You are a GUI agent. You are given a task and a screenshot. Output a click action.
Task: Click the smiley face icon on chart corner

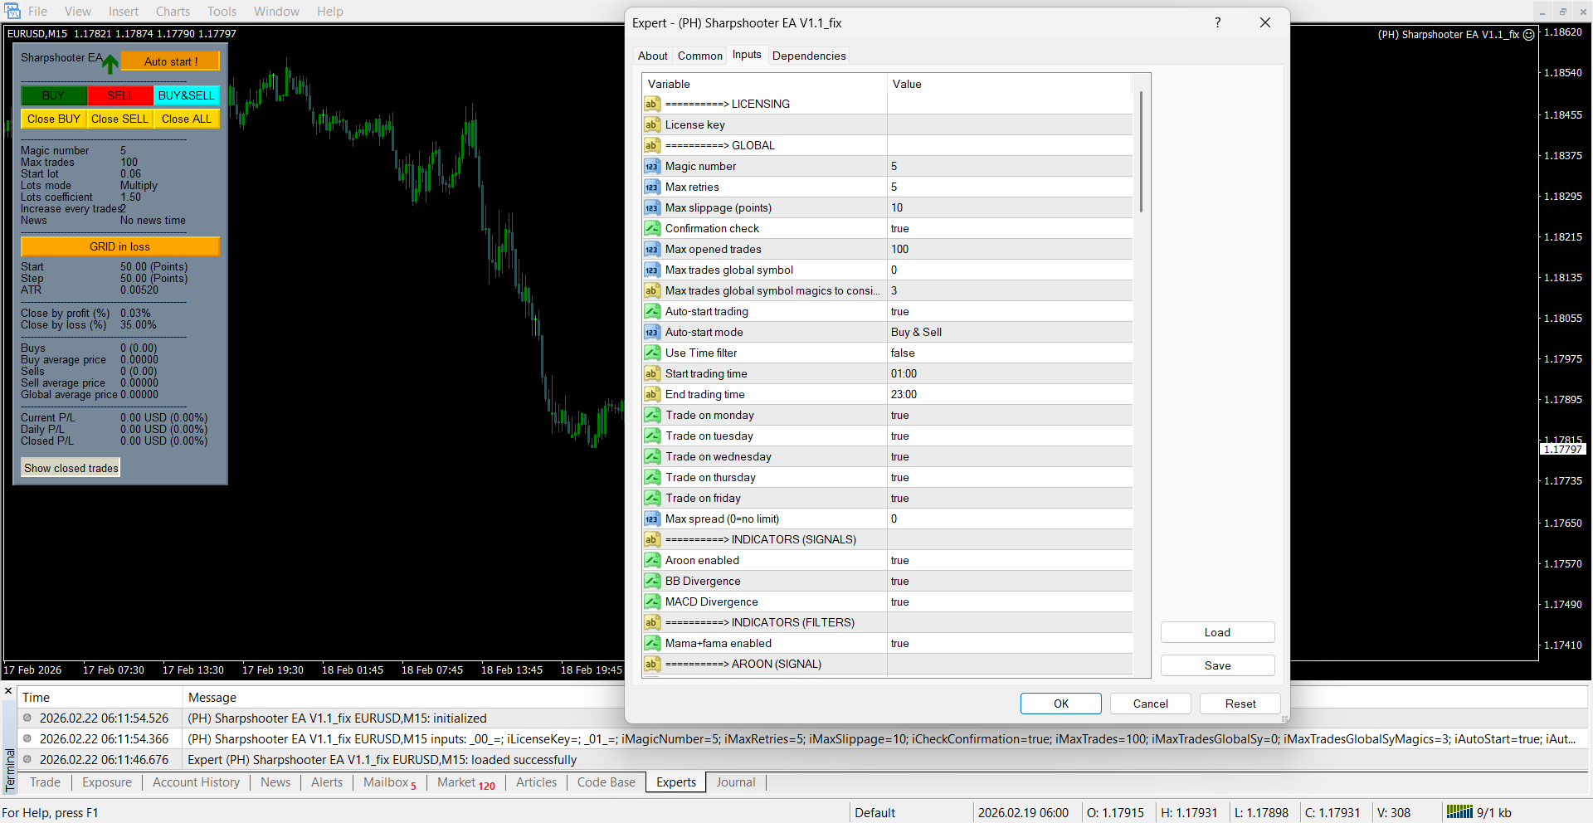[1528, 35]
